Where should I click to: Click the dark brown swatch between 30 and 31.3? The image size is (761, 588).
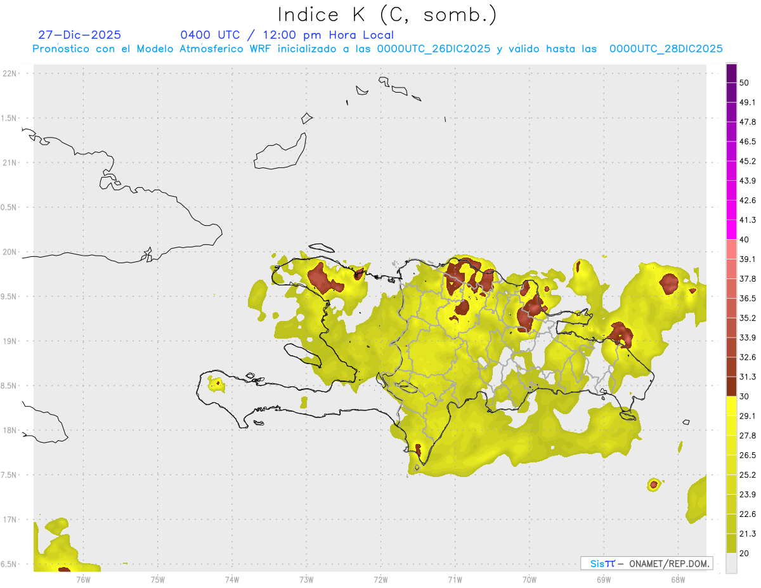tap(731, 386)
